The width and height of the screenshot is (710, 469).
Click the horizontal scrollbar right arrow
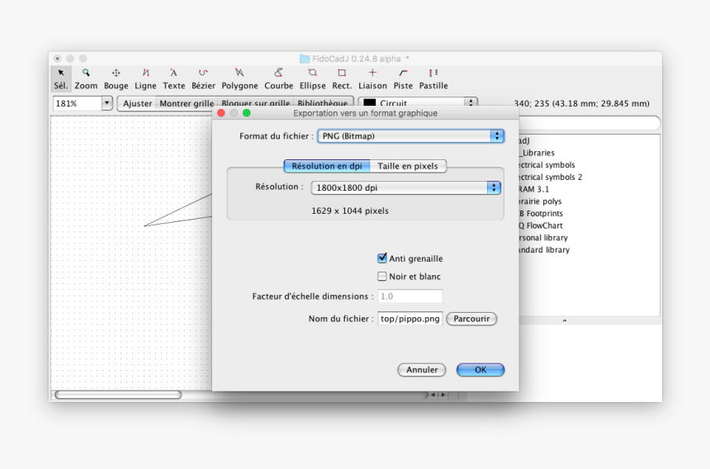point(443,395)
